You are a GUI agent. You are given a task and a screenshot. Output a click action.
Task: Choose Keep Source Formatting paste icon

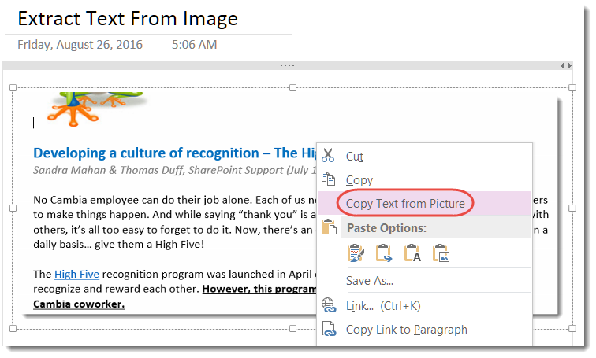point(356,253)
